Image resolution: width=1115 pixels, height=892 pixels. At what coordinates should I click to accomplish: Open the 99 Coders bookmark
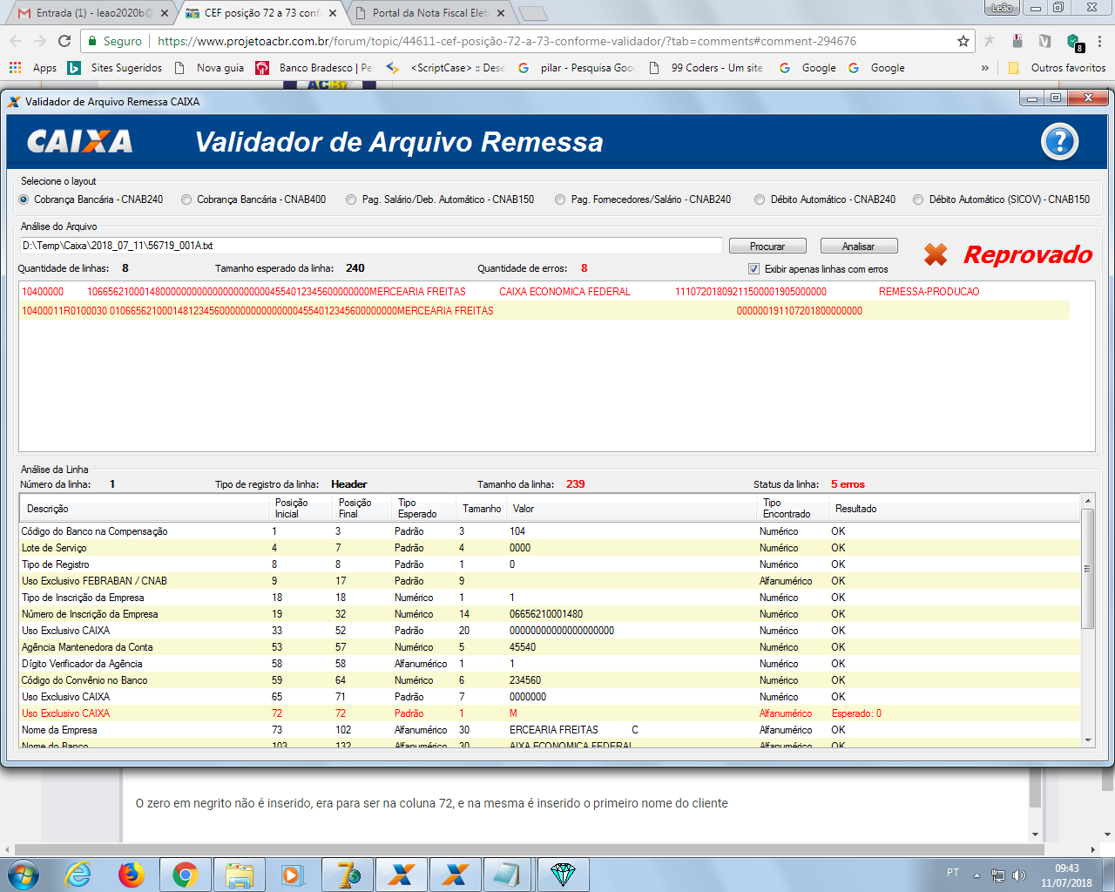[706, 68]
